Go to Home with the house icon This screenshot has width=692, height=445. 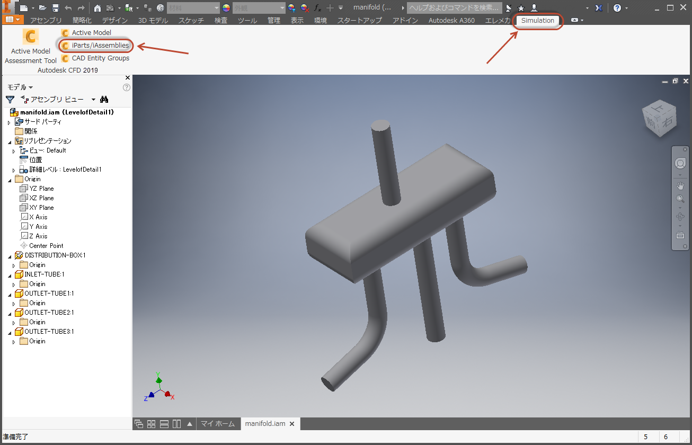tap(97, 8)
